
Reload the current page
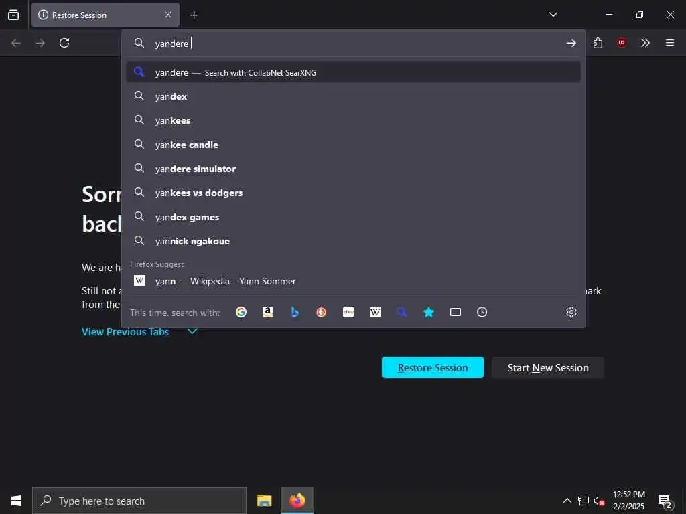(x=64, y=43)
